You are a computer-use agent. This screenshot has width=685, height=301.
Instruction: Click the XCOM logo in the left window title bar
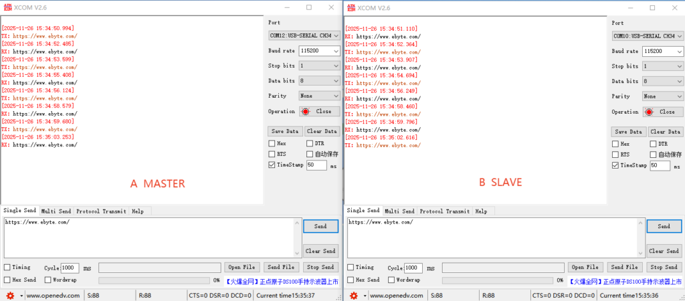pos(7,7)
